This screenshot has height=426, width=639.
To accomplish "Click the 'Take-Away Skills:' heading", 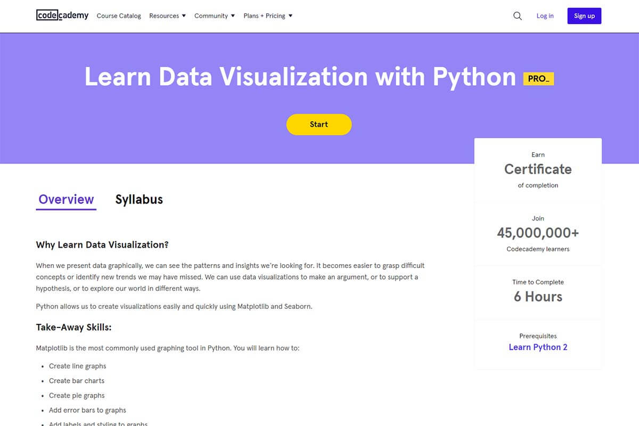I will coord(73,327).
